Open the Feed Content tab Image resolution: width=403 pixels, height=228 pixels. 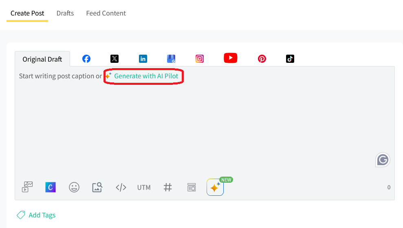(x=106, y=13)
